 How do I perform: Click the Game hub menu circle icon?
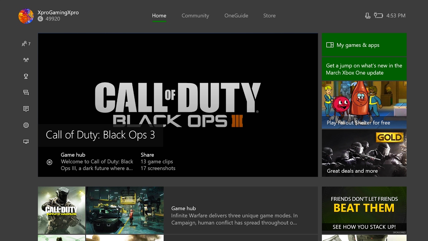(49, 162)
